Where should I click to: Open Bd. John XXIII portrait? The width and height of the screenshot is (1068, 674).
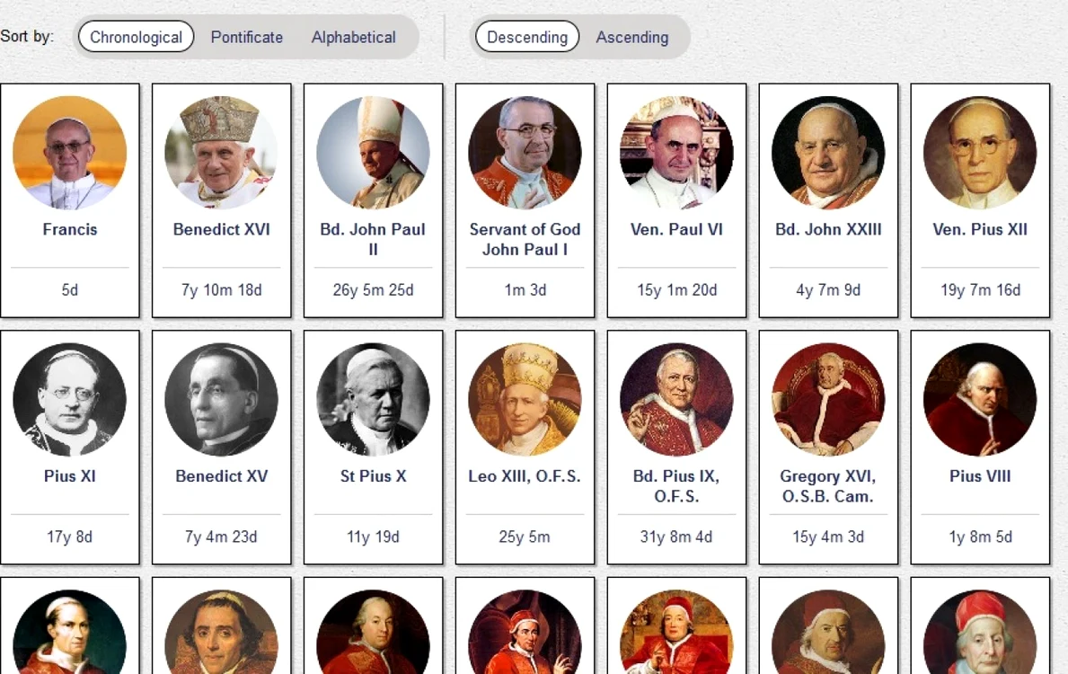click(x=828, y=153)
